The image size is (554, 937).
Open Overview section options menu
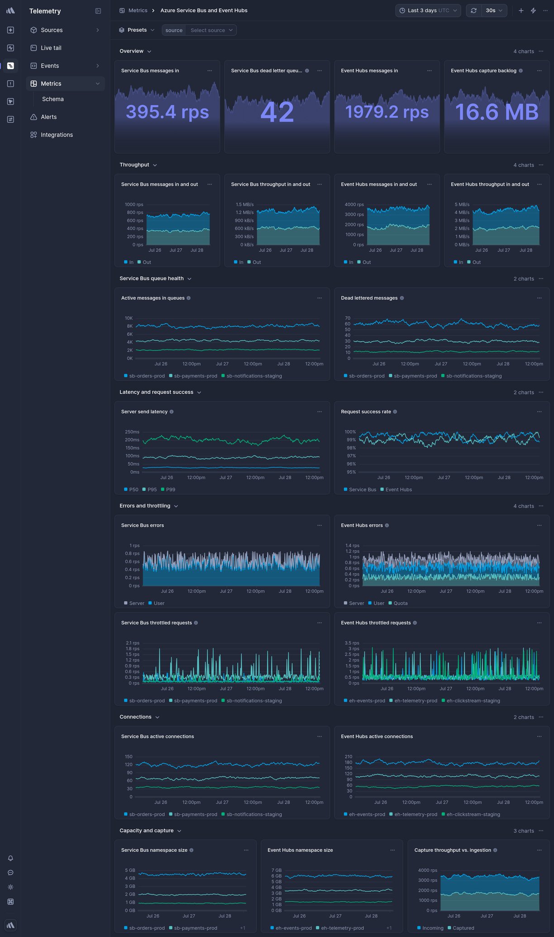(x=541, y=51)
